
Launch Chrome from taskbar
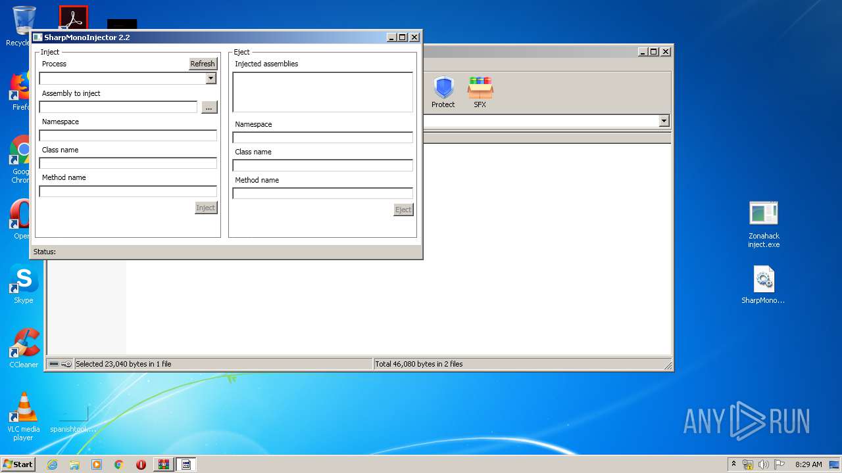click(119, 464)
